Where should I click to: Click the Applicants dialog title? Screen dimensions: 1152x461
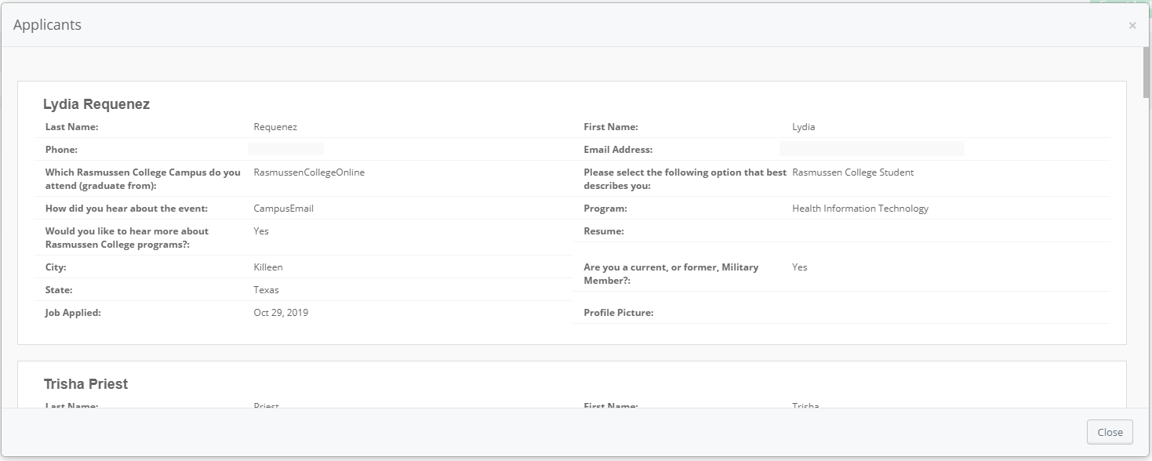(x=47, y=25)
